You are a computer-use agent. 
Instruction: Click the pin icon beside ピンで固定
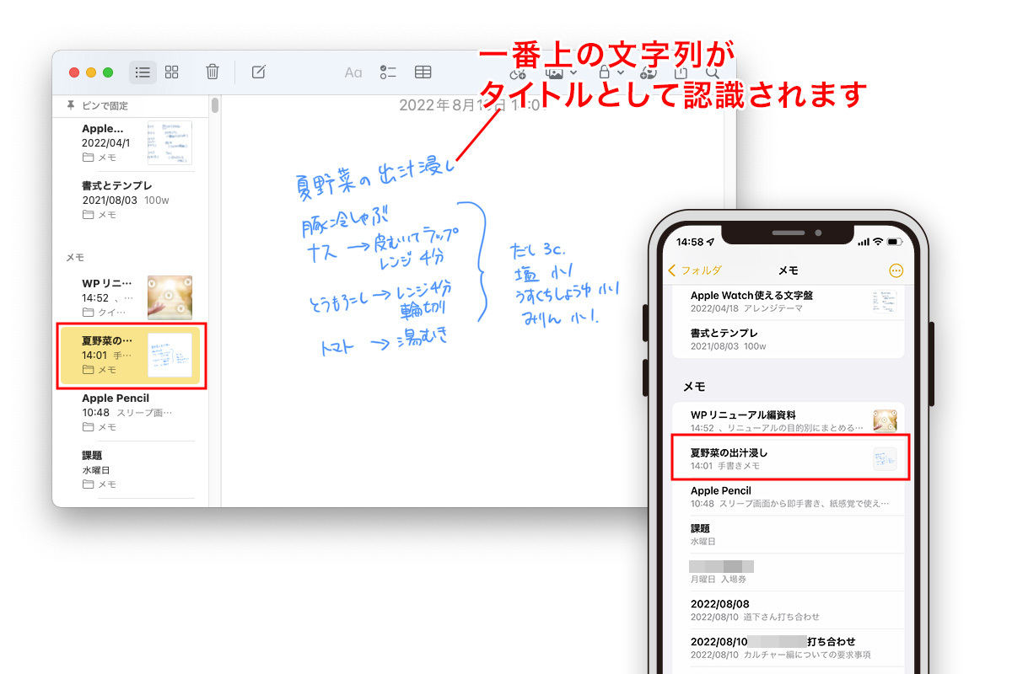(x=71, y=105)
